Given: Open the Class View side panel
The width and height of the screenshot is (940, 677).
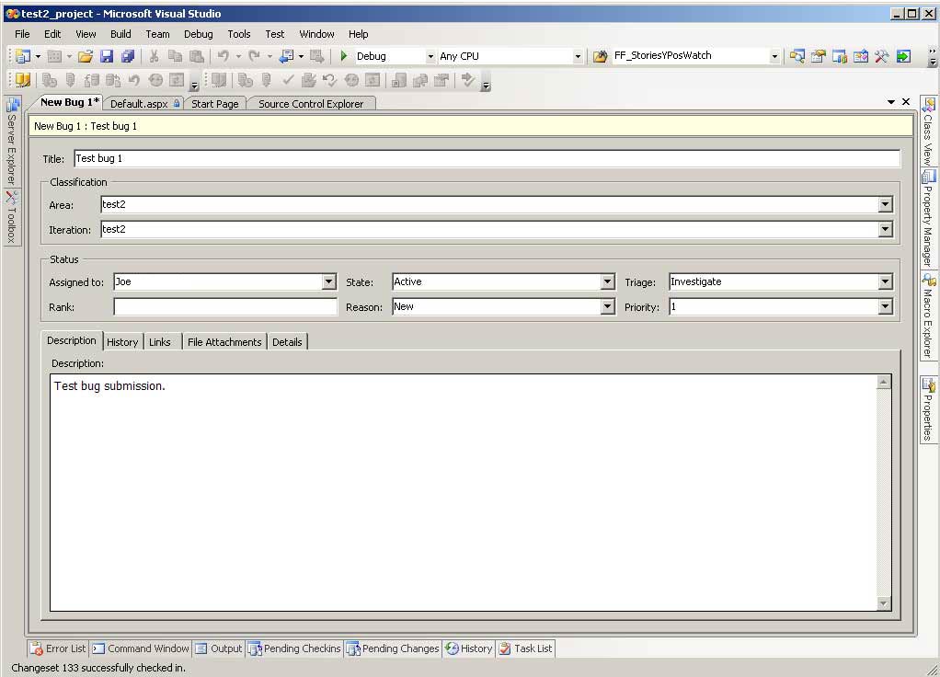Looking at the screenshot, I should [x=928, y=132].
